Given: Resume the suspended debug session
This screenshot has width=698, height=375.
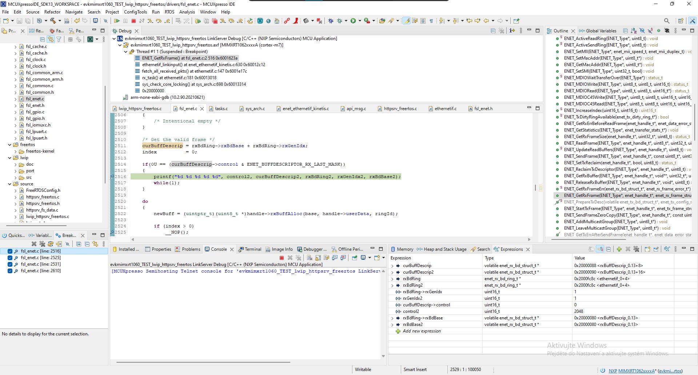Looking at the screenshot, I should point(117,21).
